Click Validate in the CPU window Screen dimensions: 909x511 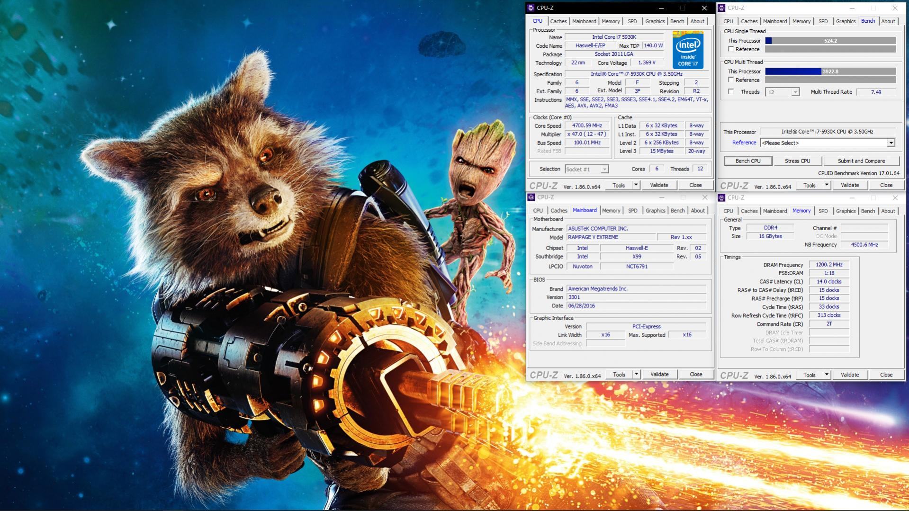[x=659, y=185]
